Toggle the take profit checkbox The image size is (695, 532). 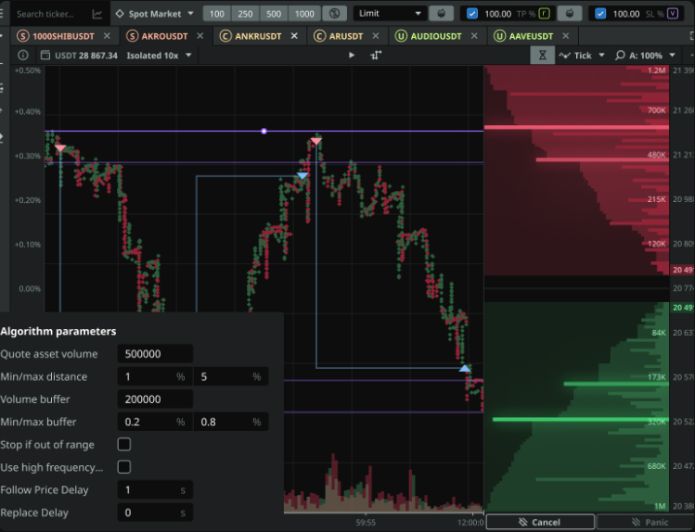pyautogui.click(x=472, y=14)
